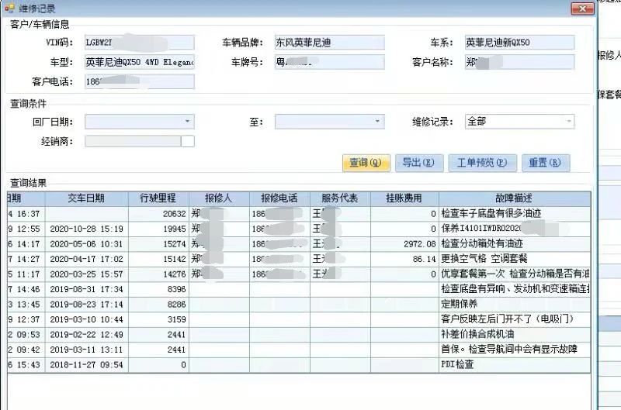Click mileage cell 3159

[x=158, y=319]
